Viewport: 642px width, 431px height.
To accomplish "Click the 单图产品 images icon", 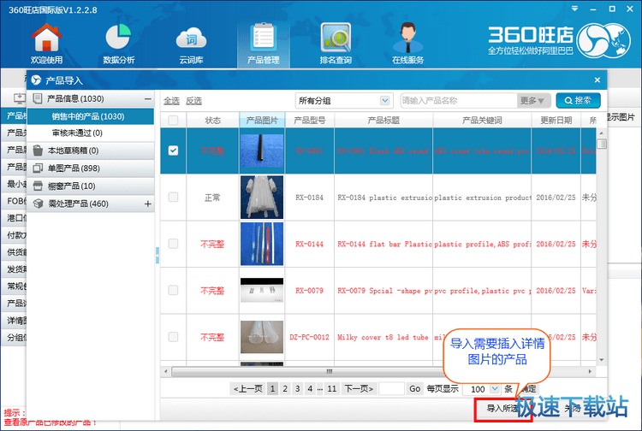I will coord(38,168).
